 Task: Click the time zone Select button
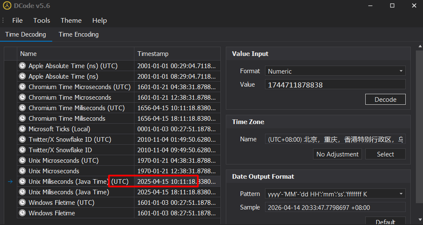click(385, 154)
